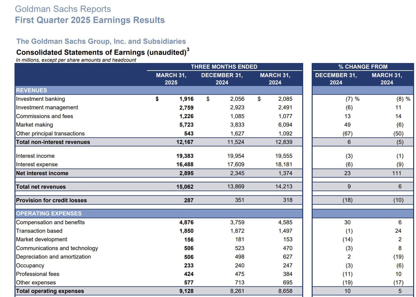416x297 pixels.
Task: Click the "Goldman Sachs Reports" heading
Action: (x=63, y=9)
